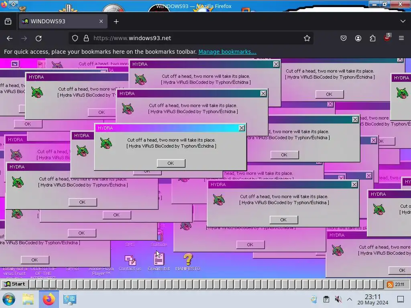Select the WINDOWS93 browser tab
The width and height of the screenshot is (411, 308).
(x=63, y=22)
